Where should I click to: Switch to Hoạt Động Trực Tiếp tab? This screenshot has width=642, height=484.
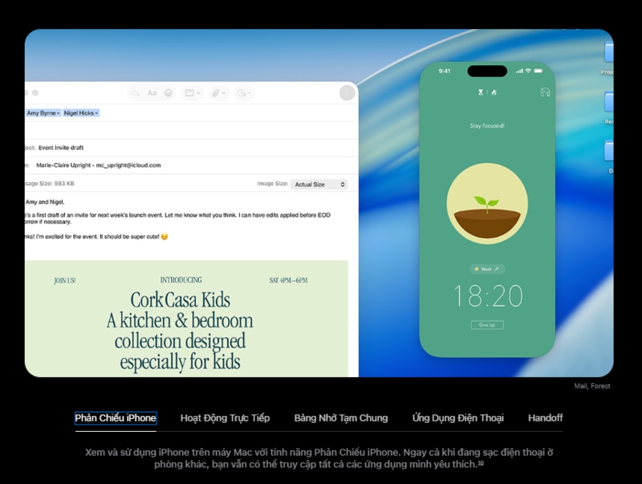click(225, 418)
